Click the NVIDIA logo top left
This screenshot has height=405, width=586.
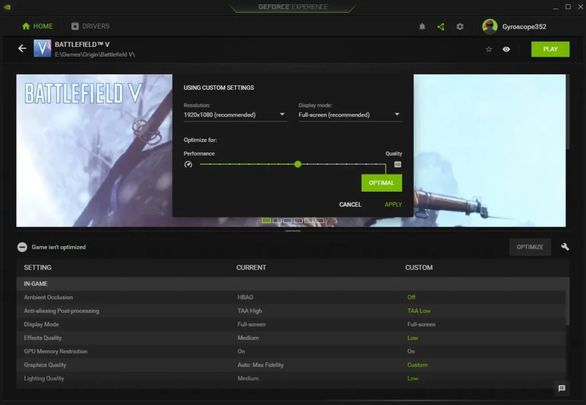coord(7,7)
